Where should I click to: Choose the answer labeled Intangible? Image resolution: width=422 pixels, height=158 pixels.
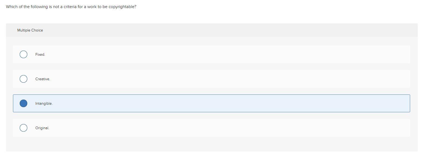[44, 103]
